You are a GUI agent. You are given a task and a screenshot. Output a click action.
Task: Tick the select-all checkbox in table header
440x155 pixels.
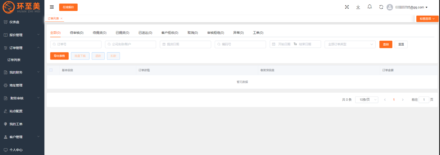(51, 70)
